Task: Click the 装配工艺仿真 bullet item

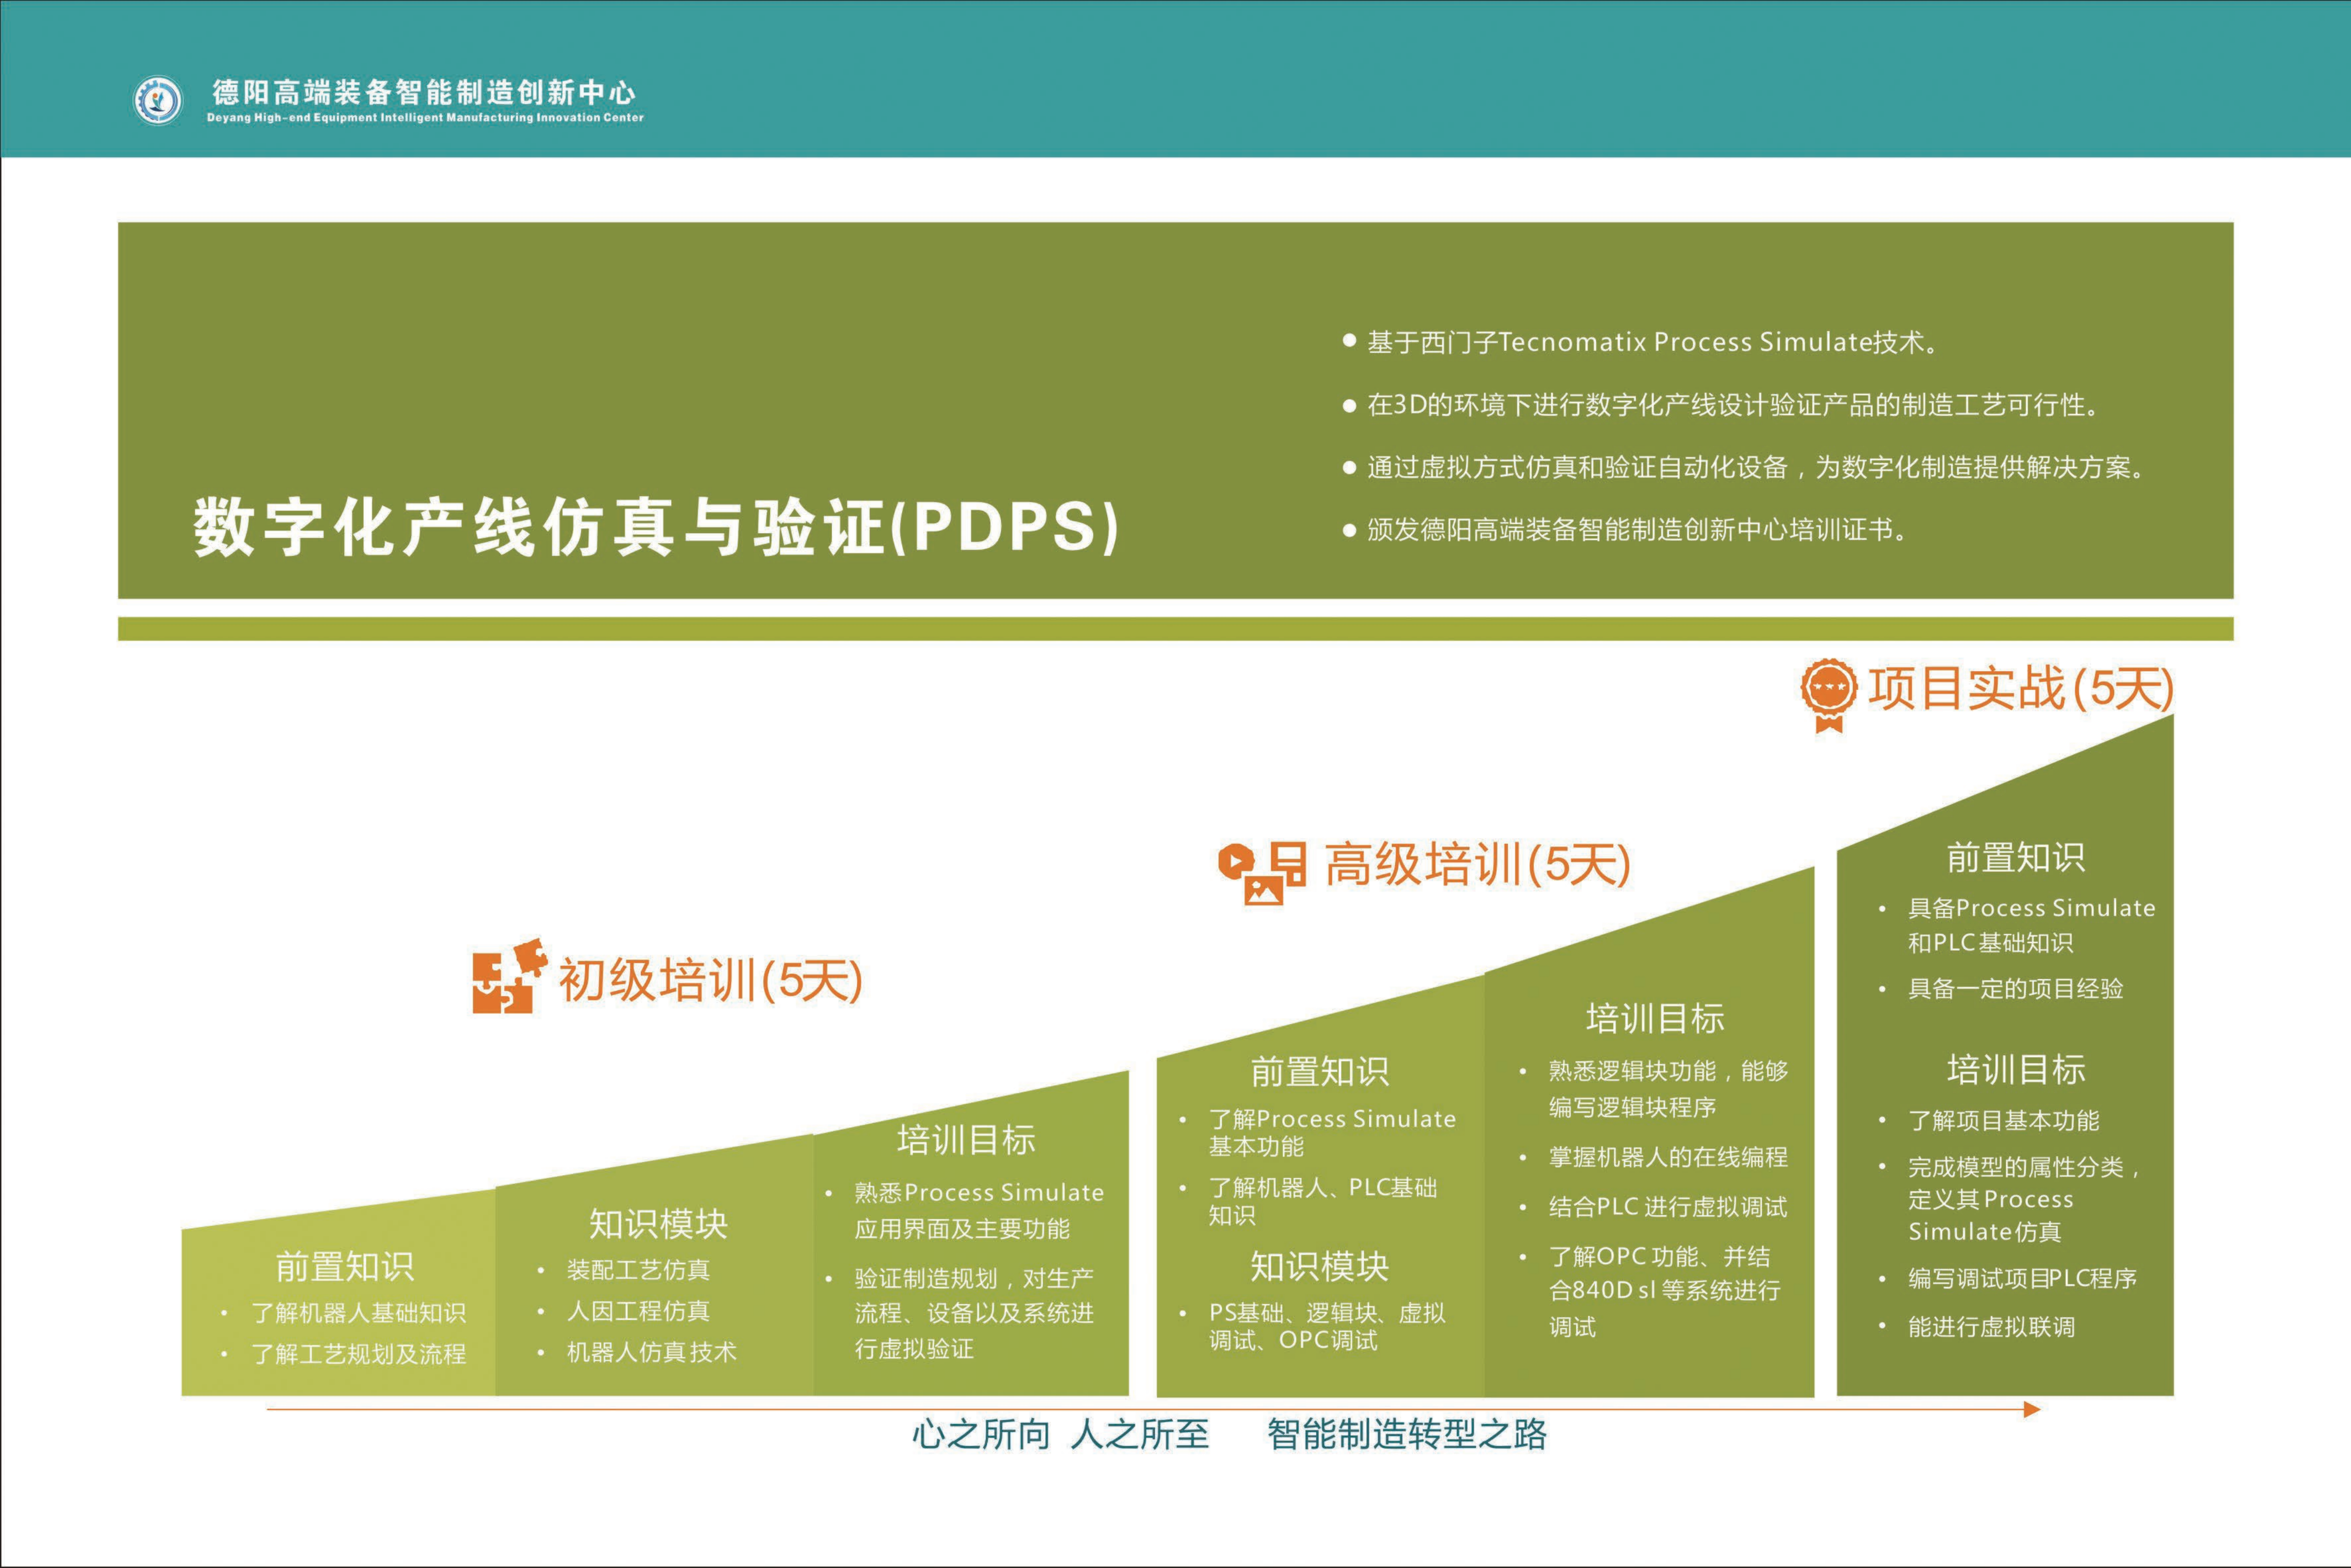Action: tap(638, 1270)
